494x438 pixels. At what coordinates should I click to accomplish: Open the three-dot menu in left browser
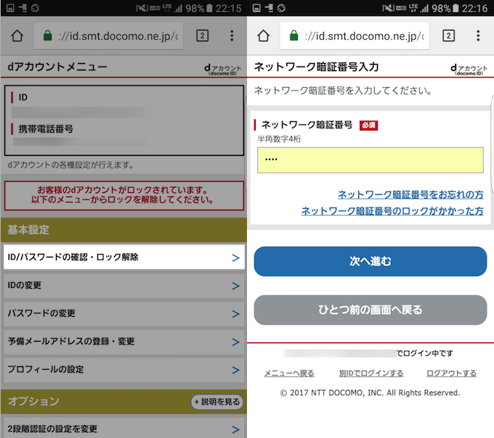(232, 36)
